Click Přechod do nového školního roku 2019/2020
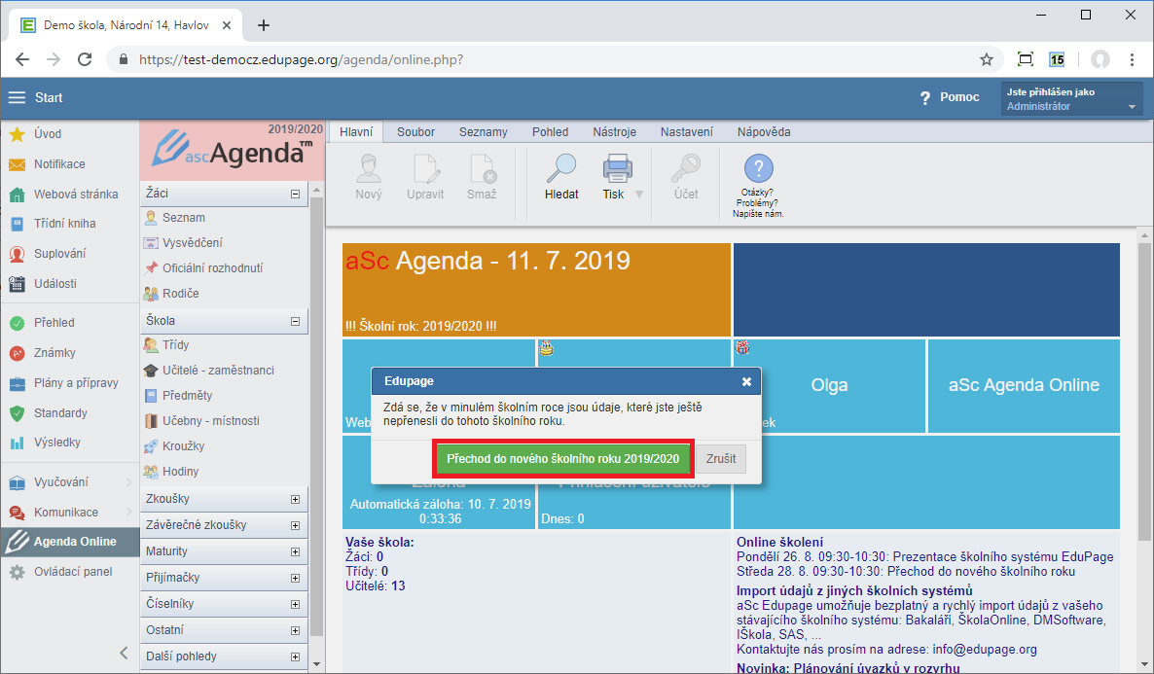This screenshot has height=674, width=1154. [563, 458]
